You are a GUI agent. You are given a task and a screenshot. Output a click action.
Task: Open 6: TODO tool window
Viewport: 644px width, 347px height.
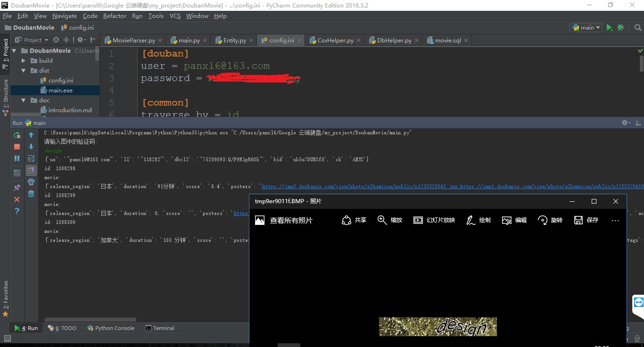(62, 328)
